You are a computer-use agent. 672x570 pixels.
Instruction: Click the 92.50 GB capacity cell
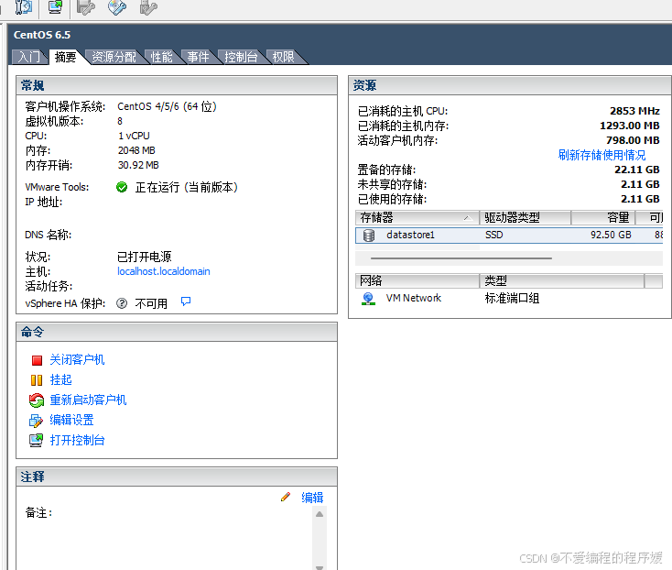point(611,235)
